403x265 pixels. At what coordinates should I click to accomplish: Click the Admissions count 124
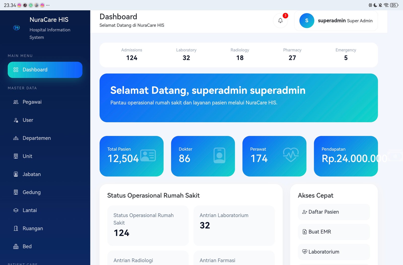tap(132, 58)
